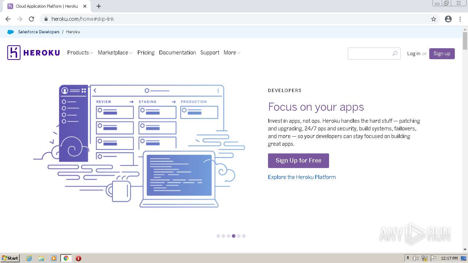Click Show desktop tray icon
This screenshot has height=263, width=468.
pos(464,258)
